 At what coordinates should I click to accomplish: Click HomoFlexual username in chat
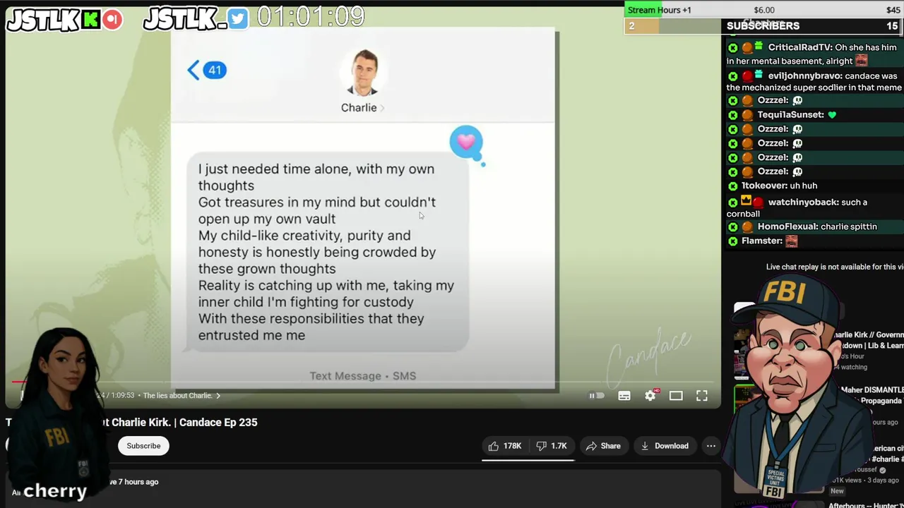point(787,226)
